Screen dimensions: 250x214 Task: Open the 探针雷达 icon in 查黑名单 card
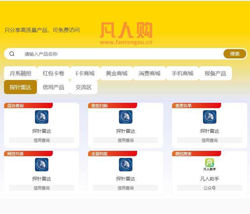(x=210, y=117)
